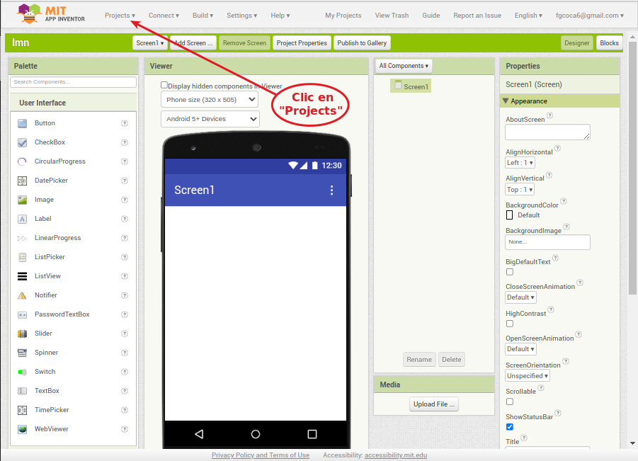Check the BigDefaultText checkbox

coord(510,272)
